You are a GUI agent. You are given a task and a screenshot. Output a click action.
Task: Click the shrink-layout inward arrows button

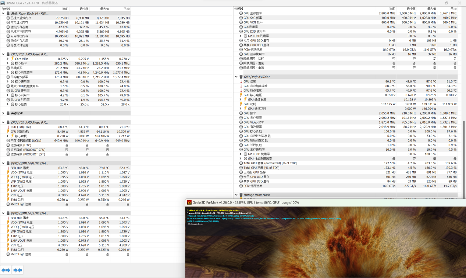(x=18, y=270)
